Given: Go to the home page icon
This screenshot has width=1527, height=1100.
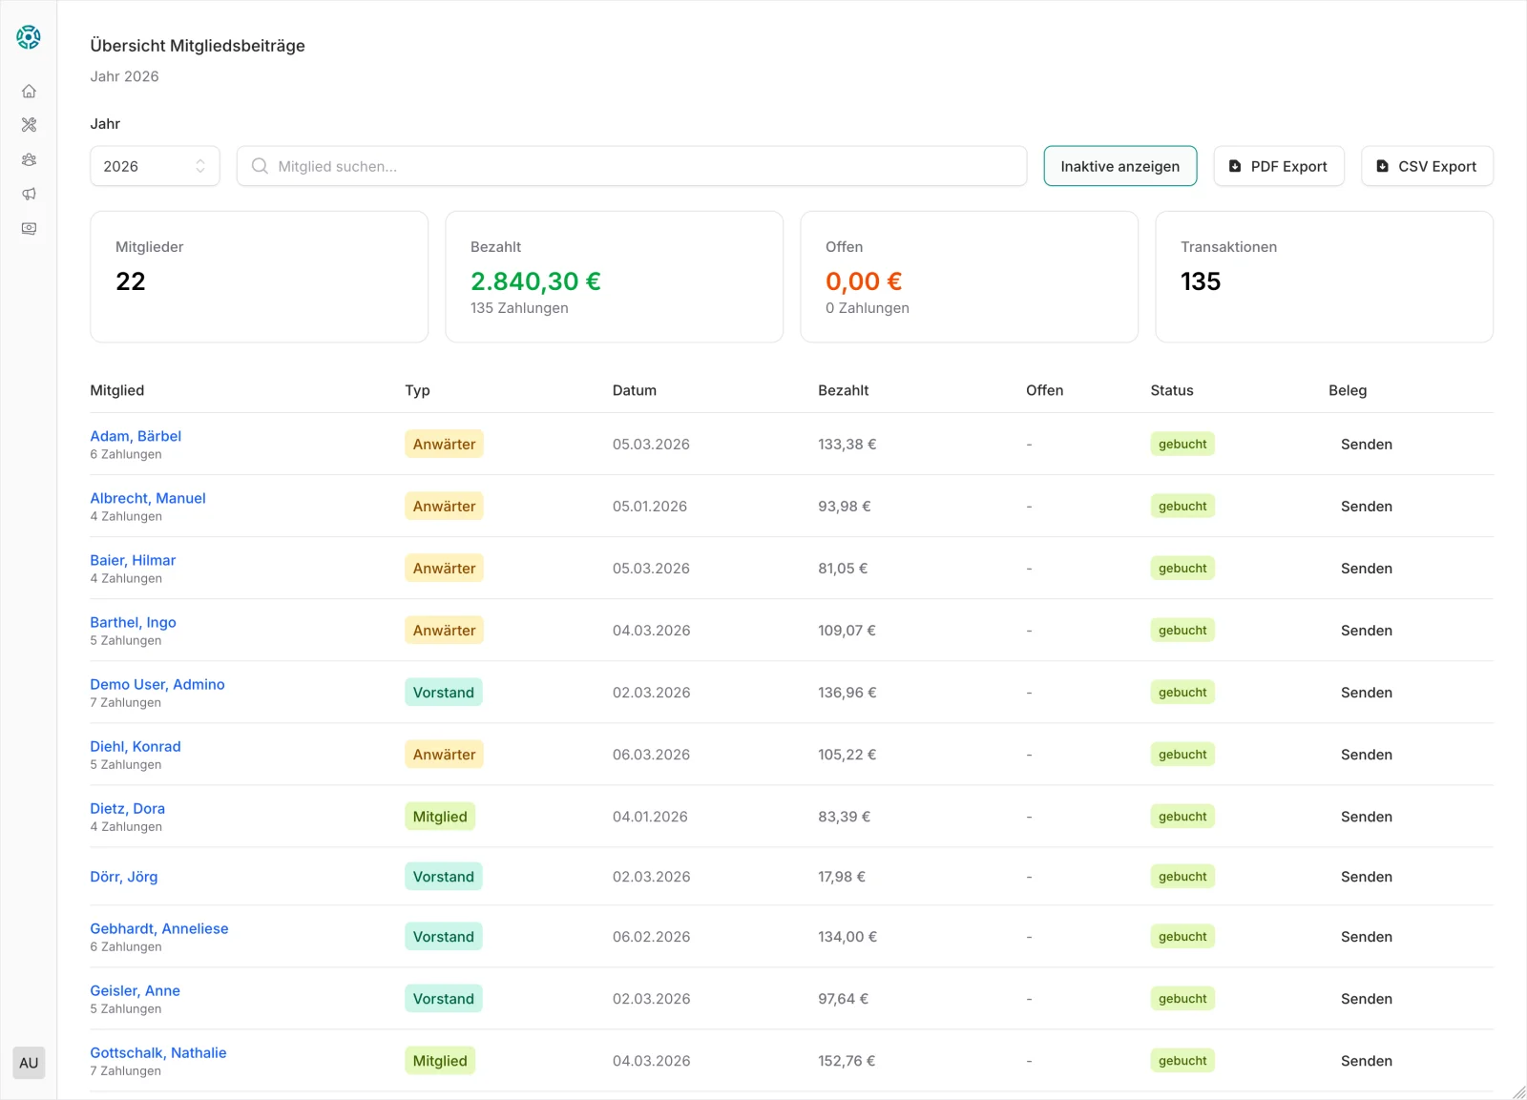Looking at the screenshot, I should click(29, 92).
